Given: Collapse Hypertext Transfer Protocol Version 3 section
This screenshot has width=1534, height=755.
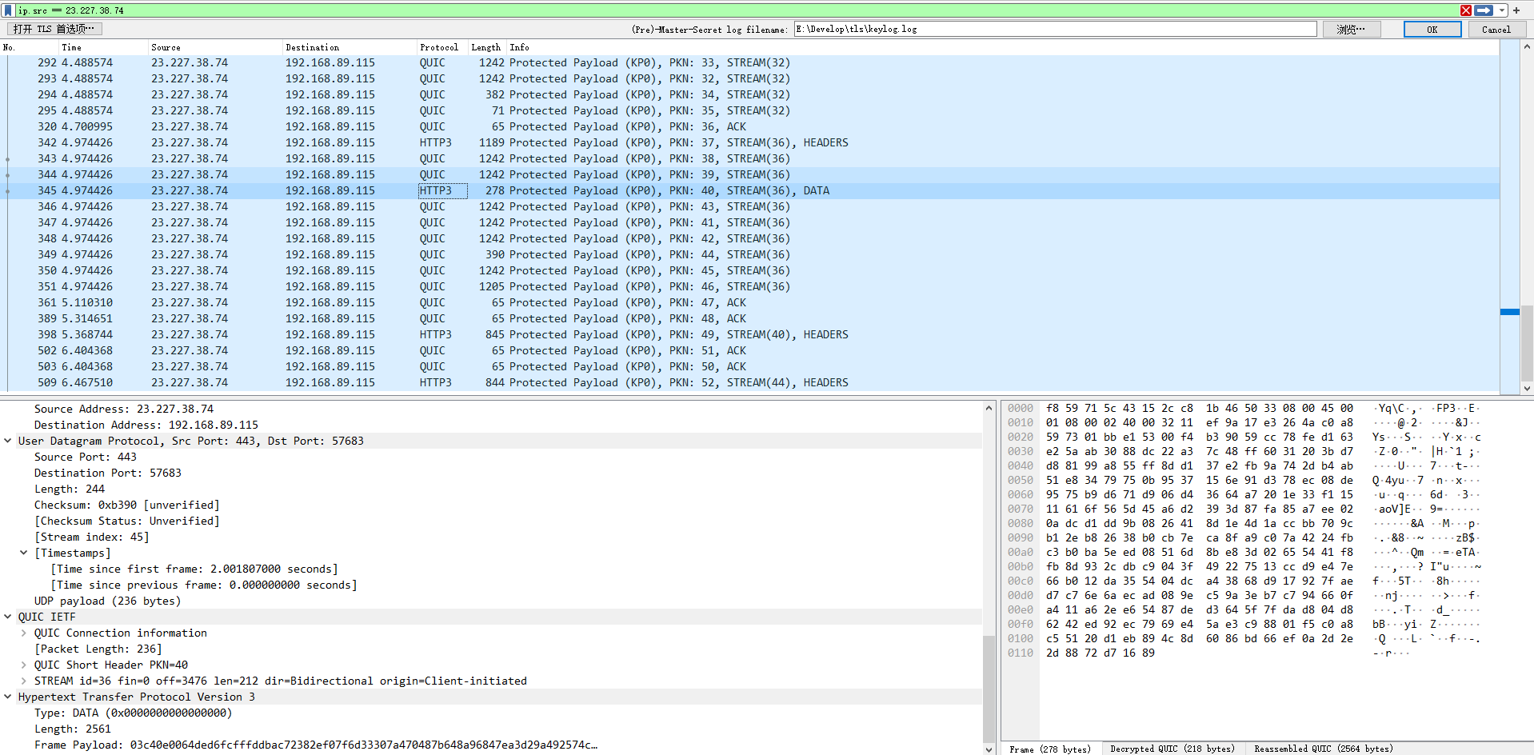Looking at the screenshot, I should pos(8,697).
